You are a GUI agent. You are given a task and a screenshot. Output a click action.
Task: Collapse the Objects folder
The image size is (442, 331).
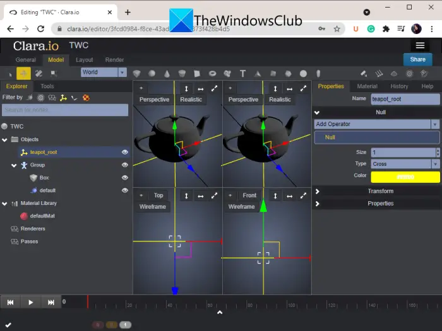[x=4, y=140]
